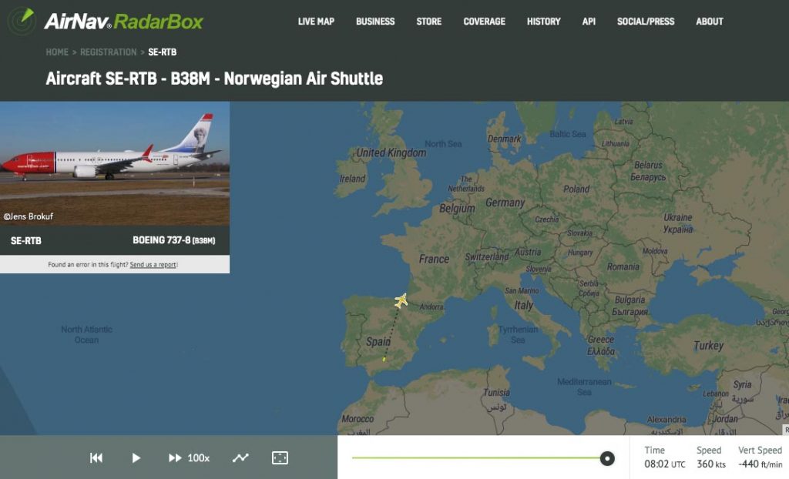Click the Denmark label on the map
Screen dimensions: 789x479
pyautogui.click(x=504, y=139)
